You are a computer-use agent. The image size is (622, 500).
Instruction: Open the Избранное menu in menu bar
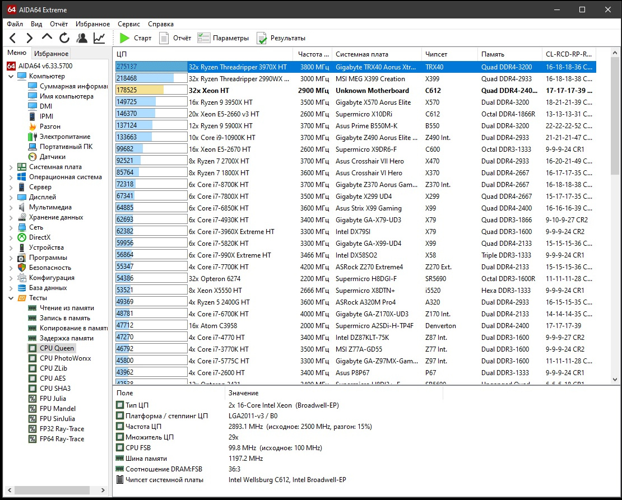click(x=93, y=24)
